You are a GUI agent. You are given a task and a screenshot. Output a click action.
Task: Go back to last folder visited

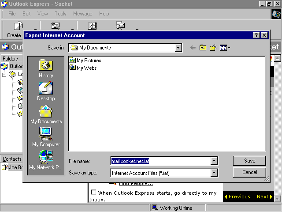193,48
